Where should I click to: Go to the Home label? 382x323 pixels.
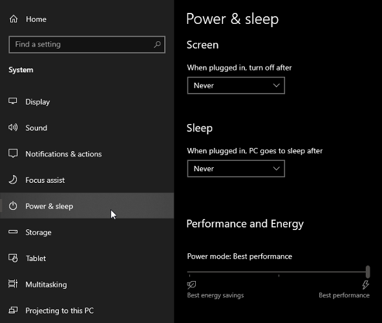click(x=36, y=19)
